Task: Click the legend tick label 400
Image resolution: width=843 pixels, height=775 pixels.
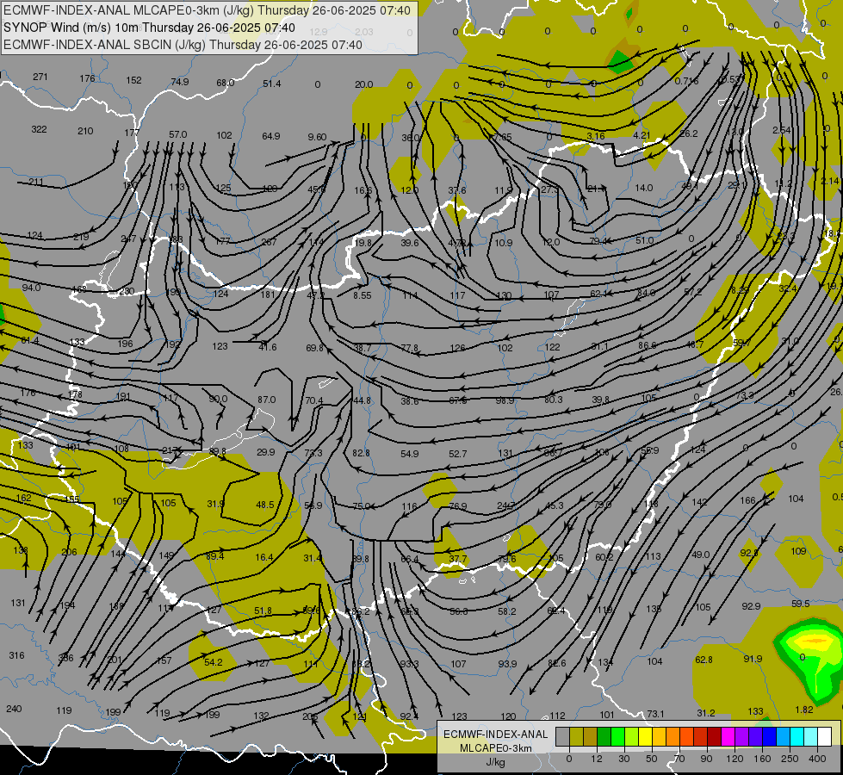Action: [817, 759]
